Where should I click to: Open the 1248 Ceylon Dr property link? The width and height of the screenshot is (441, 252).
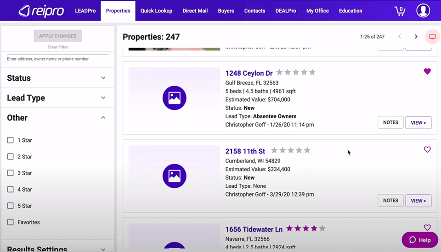click(249, 73)
